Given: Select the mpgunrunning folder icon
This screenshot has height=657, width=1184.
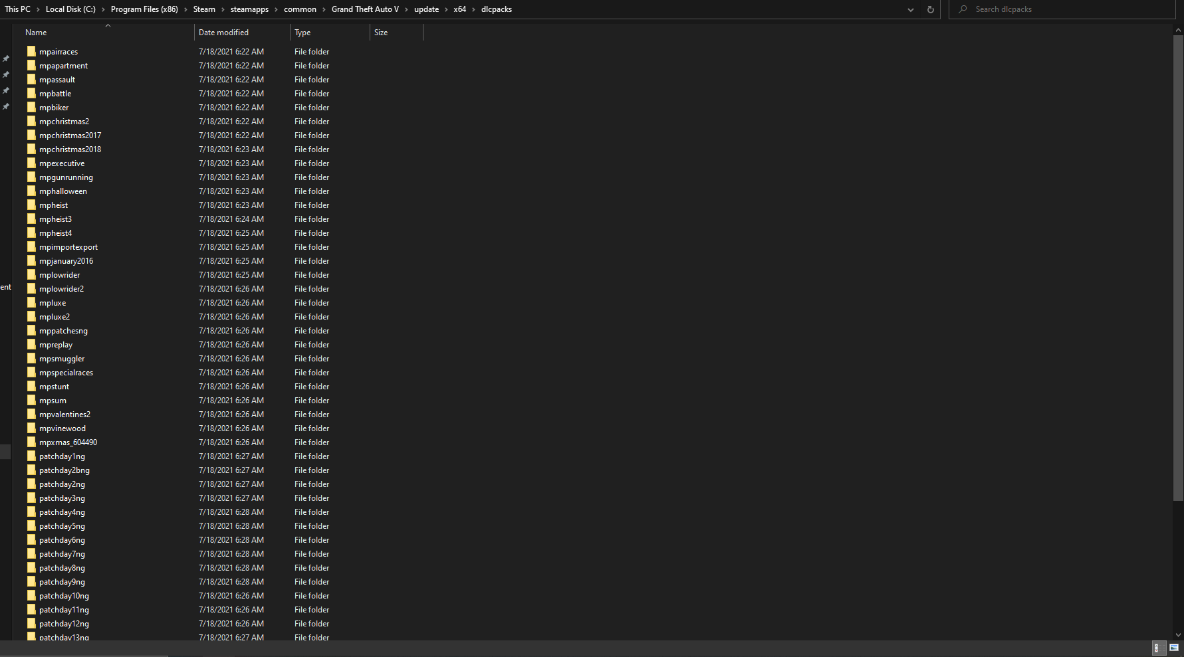Looking at the screenshot, I should (x=31, y=177).
